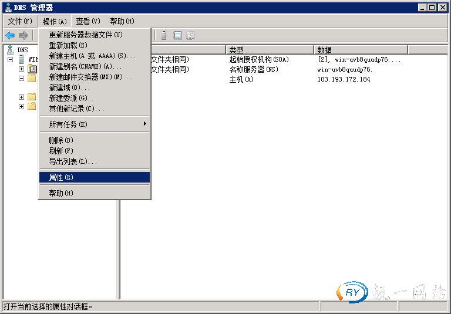Go back with the blue left arrow
The height and width of the screenshot is (314, 451).
click(10, 35)
